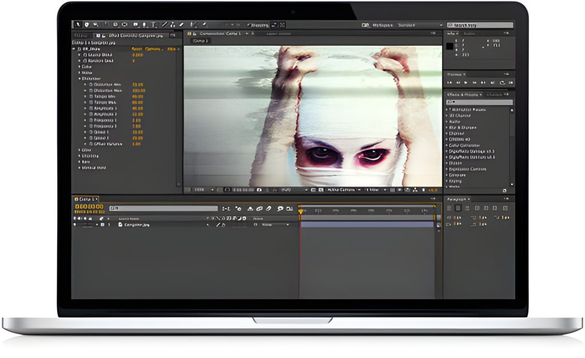
Task: Hide the layer using its eye switch
Action: click(x=75, y=224)
